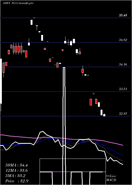
Task: Click the 34.16 price level label
Action: point(123,64)
